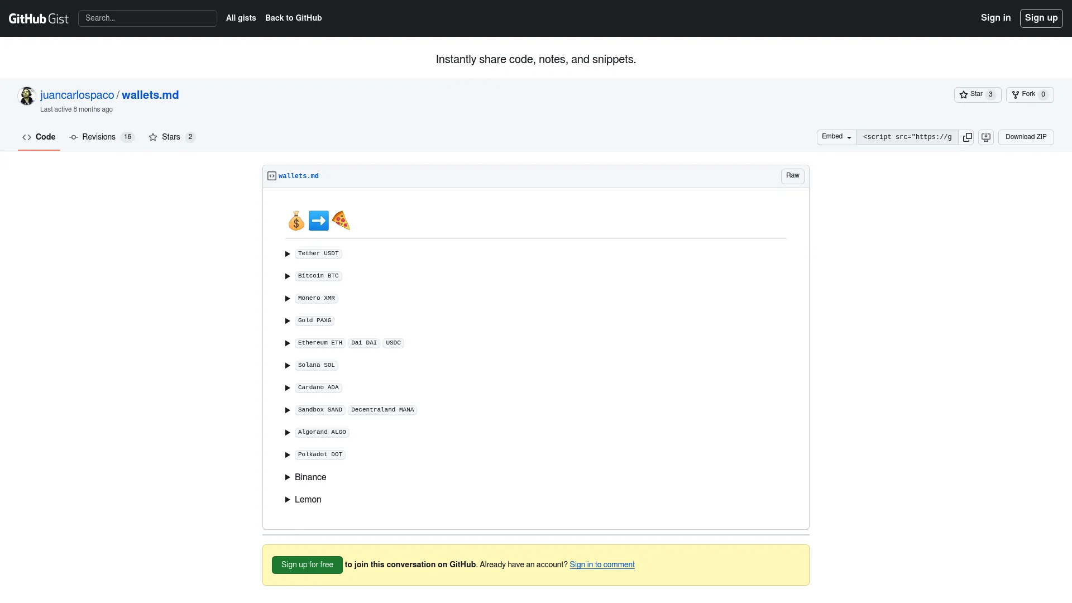The image size is (1072, 603).
Task: Expand the Cardano ADA section
Action: [x=318, y=387]
